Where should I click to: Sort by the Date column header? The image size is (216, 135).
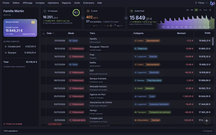(50, 33)
